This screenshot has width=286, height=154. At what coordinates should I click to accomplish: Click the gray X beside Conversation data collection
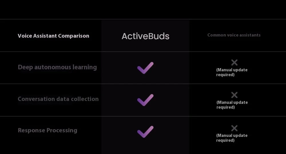coord(235,95)
